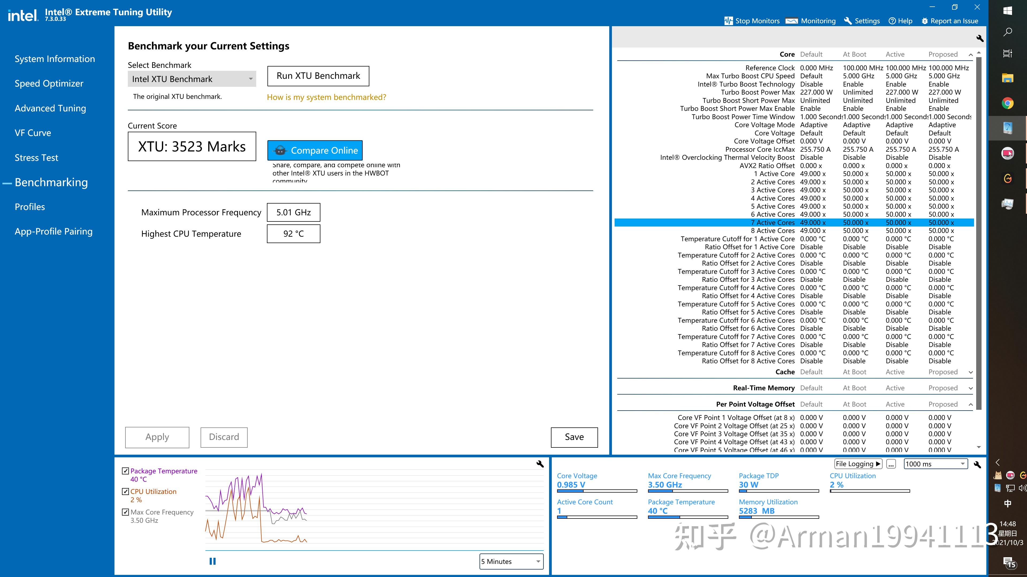The height and width of the screenshot is (577, 1027).
Task: Open Settings from the top bar
Action: (x=862, y=21)
